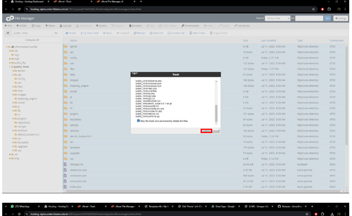Viewport: 352px width, 216px height.
Task: Click the Back navigation button
Action: click(108, 33)
